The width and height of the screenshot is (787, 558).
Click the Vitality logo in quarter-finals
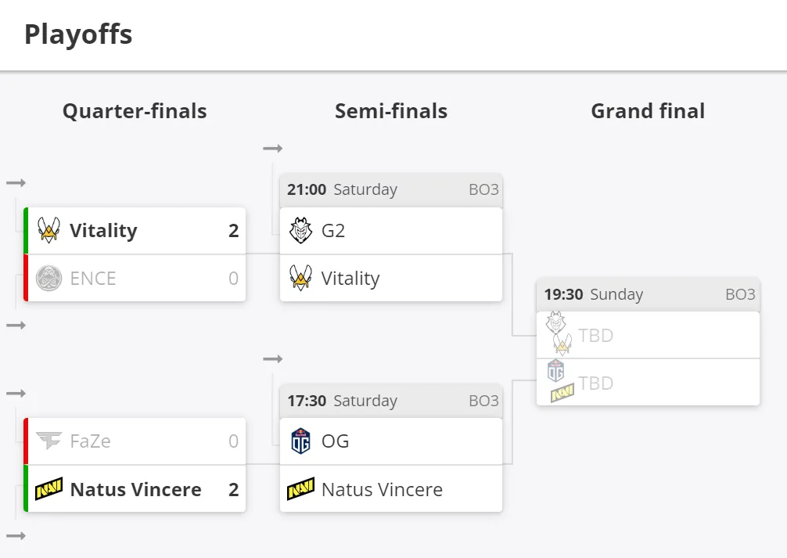[x=49, y=231]
